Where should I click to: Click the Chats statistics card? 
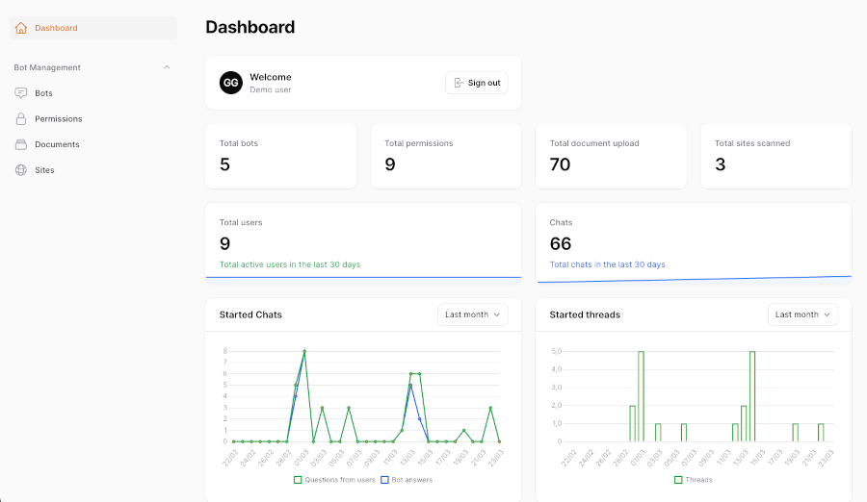point(693,242)
